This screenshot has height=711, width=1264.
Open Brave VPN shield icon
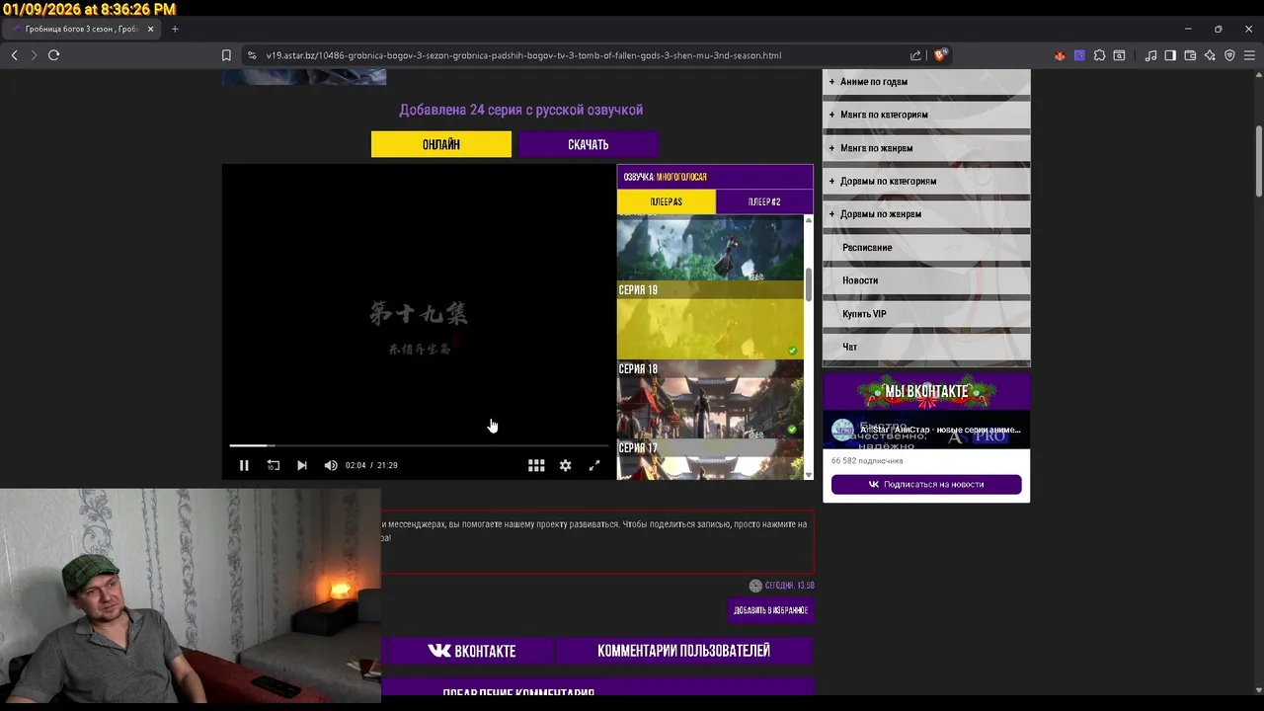pos(1229,55)
